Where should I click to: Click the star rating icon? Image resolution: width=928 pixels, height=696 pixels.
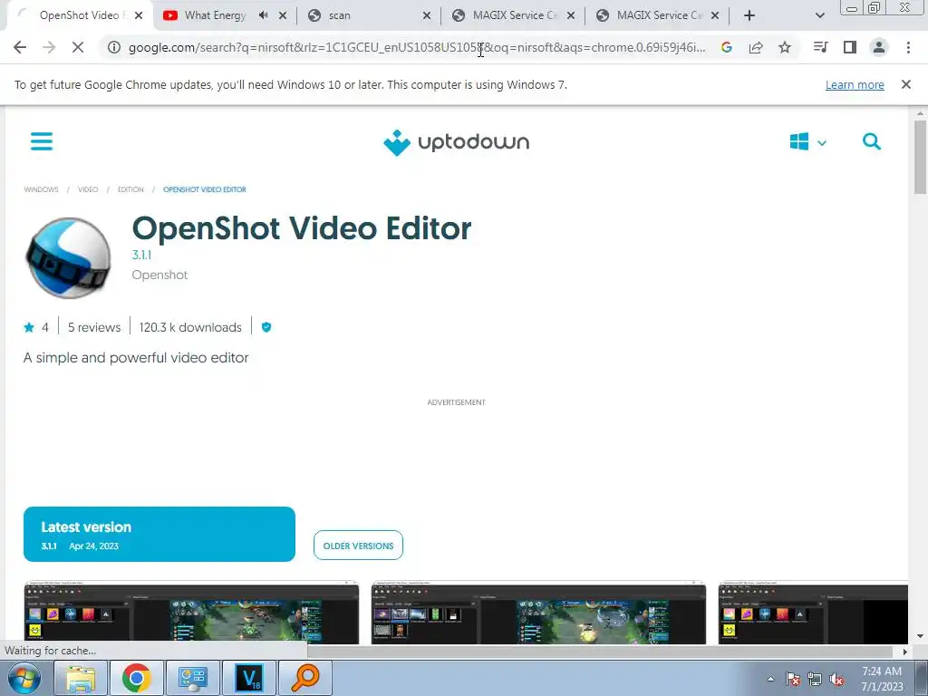pyautogui.click(x=29, y=327)
